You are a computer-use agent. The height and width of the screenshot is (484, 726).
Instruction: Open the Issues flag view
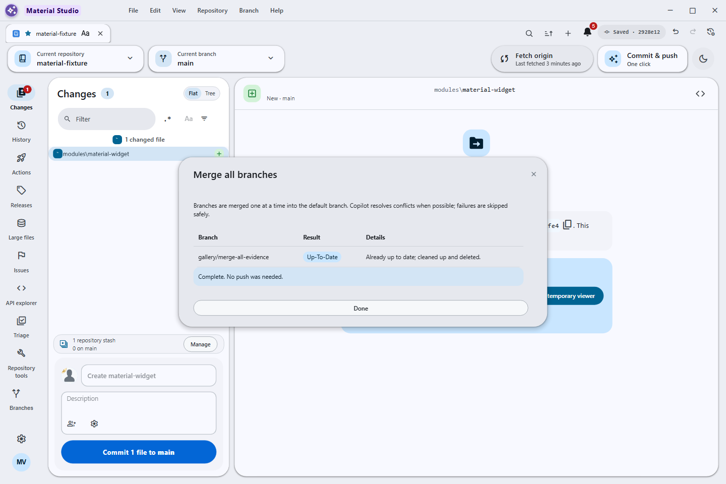coord(21,262)
